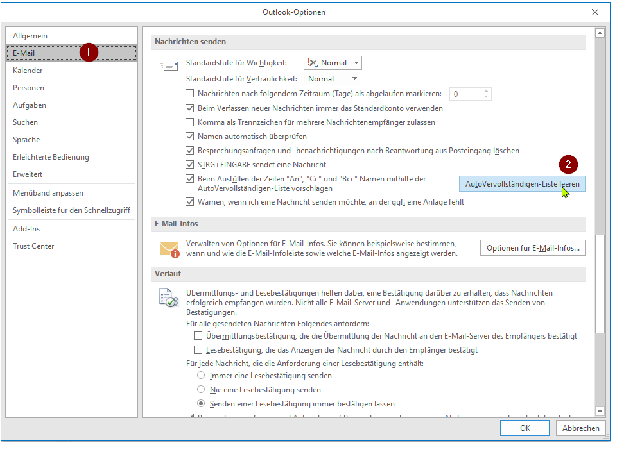Image resolution: width=633 pixels, height=452 pixels.
Task: Click AutoVervollständigen-Liste leeren button
Action: (523, 184)
